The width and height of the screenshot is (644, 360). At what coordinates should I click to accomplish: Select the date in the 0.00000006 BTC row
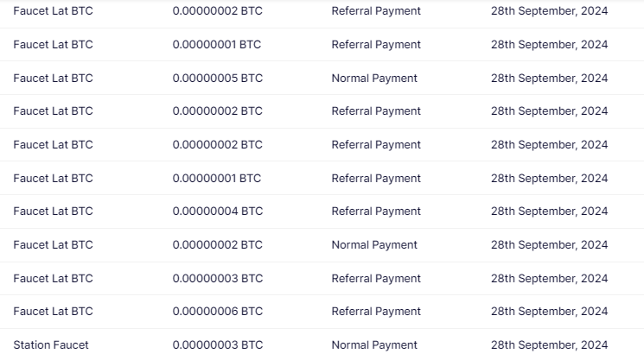coord(549,311)
